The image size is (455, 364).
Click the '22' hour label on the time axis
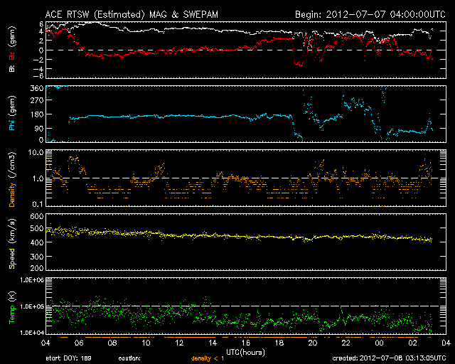click(346, 343)
